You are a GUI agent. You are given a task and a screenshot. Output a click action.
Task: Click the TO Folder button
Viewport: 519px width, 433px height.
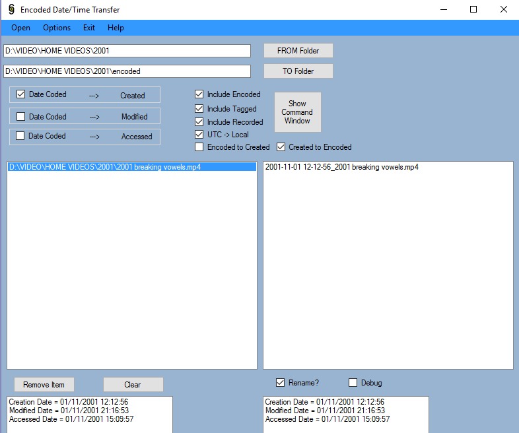pos(298,71)
